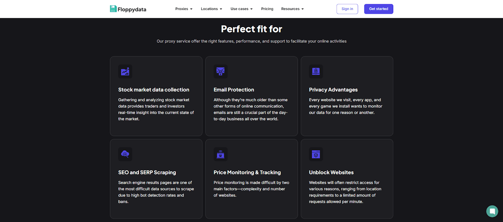The height and width of the screenshot is (222, 503).
Task: Expand the Proxies dropdown menu
Action: click(184, 9)
